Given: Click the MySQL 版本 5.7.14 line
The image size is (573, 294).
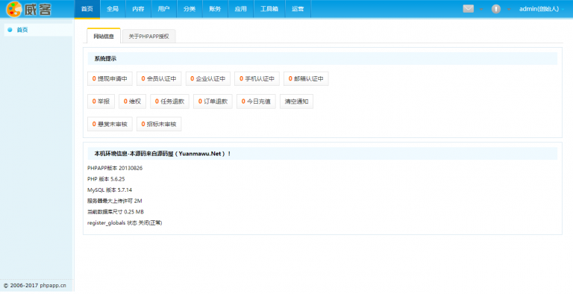Looking at the screenshot, I should click(x=110, y=190).
